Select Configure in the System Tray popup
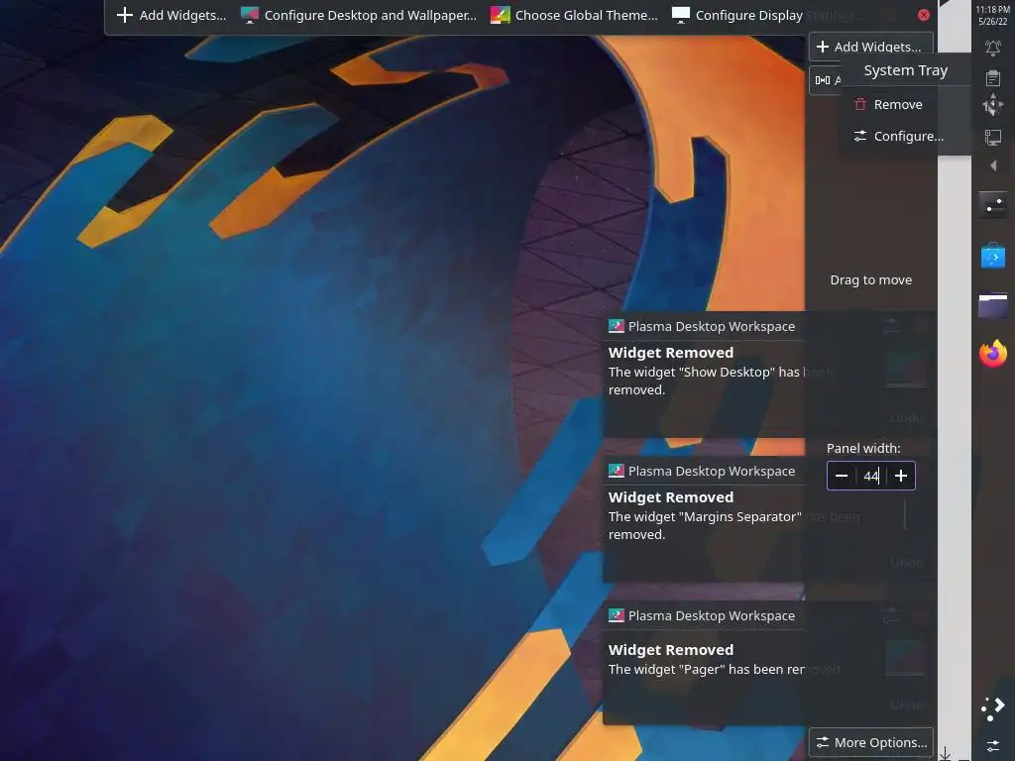 (x=898, y=136)
